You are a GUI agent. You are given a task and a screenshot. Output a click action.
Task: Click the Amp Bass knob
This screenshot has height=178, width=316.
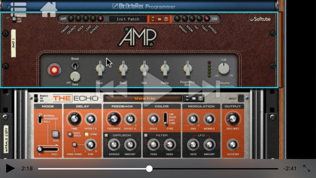pos(123,69)
